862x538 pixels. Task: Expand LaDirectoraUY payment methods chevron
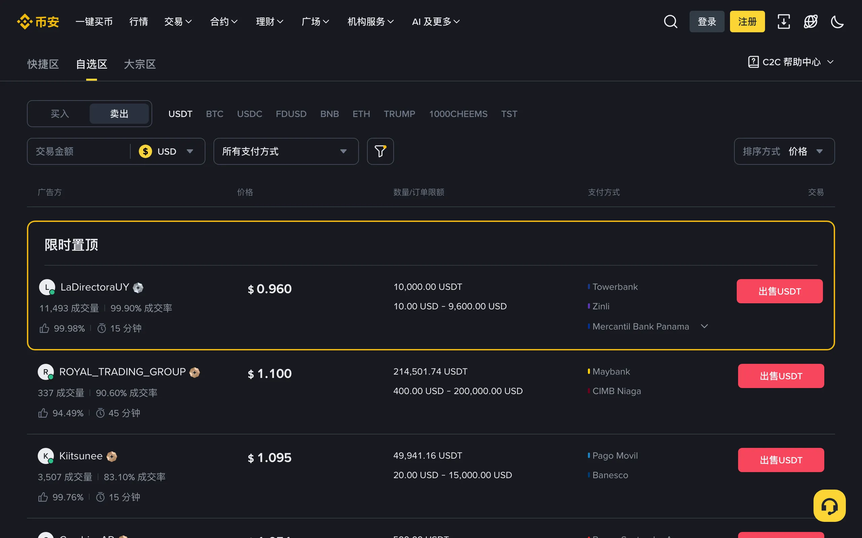[x=704, y=326]
